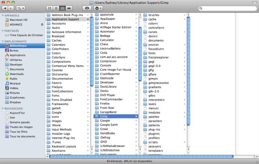Collapse the EMPLACEMENTS sidebar section
The height and width of the screenshot is (164, 259).
click(x=3, y=41)
